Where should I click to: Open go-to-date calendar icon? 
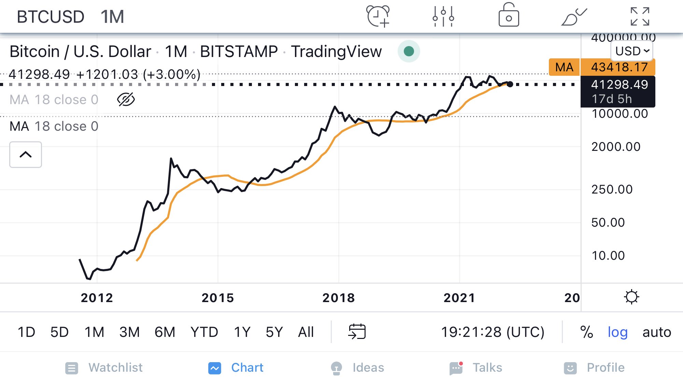pos(357,331)
